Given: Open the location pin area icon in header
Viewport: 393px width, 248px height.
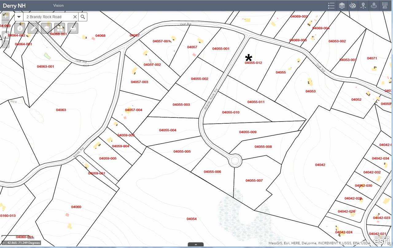Looking at the screenshot, I should click(x=374, y=6).
